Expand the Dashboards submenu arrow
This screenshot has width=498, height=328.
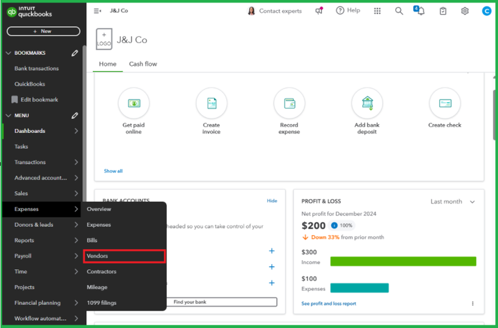(76, 130)
